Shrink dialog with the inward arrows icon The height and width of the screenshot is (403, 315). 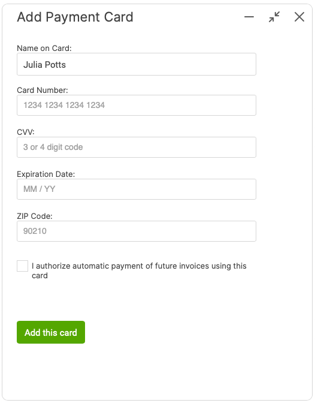point(274,17)
